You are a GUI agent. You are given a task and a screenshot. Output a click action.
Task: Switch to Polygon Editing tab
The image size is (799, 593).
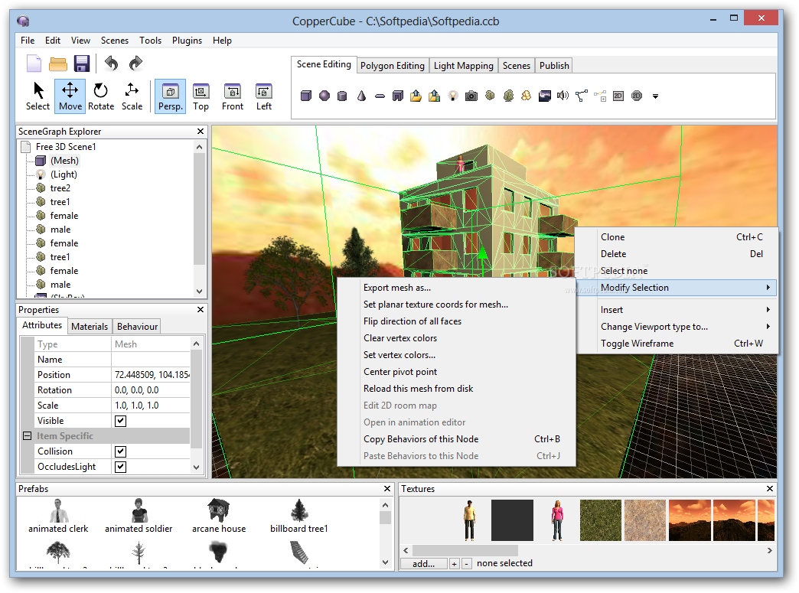[x=393, y=65]
